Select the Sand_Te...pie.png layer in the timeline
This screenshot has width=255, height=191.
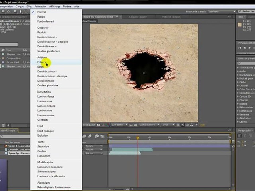[x=19, y=146]
